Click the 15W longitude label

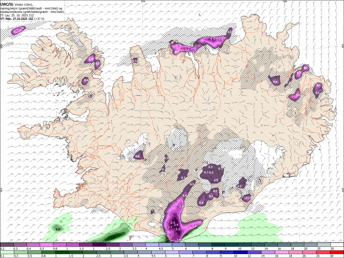pos(285,1)
